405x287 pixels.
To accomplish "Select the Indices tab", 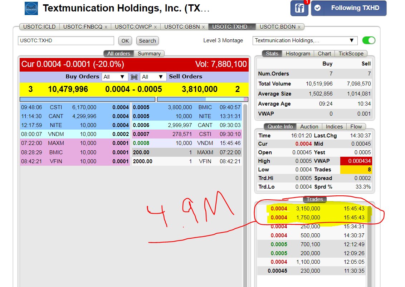I will pos(334,127).
